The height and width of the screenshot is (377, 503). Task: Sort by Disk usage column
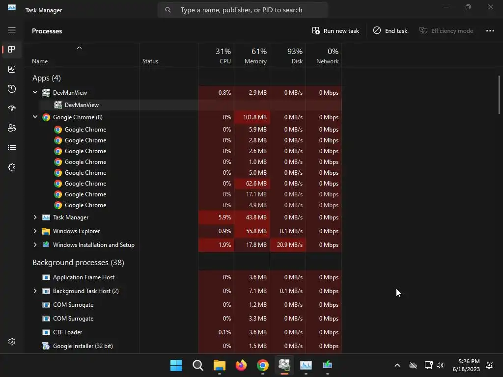pos(288,55)
